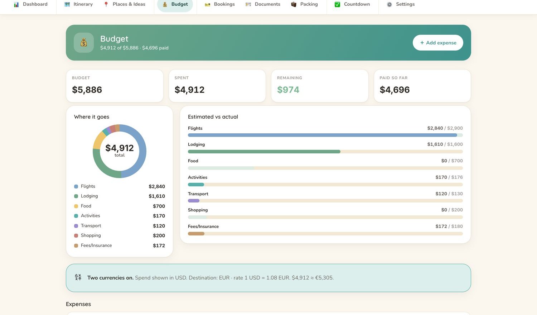Viewport: 537px width, 315px height.
Task: Switch to the Documents tab
Action: (263, 4)
